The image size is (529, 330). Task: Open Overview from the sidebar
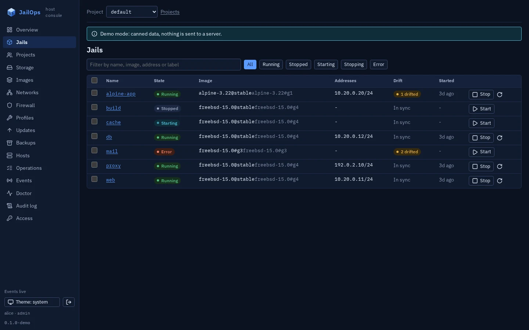39,30
